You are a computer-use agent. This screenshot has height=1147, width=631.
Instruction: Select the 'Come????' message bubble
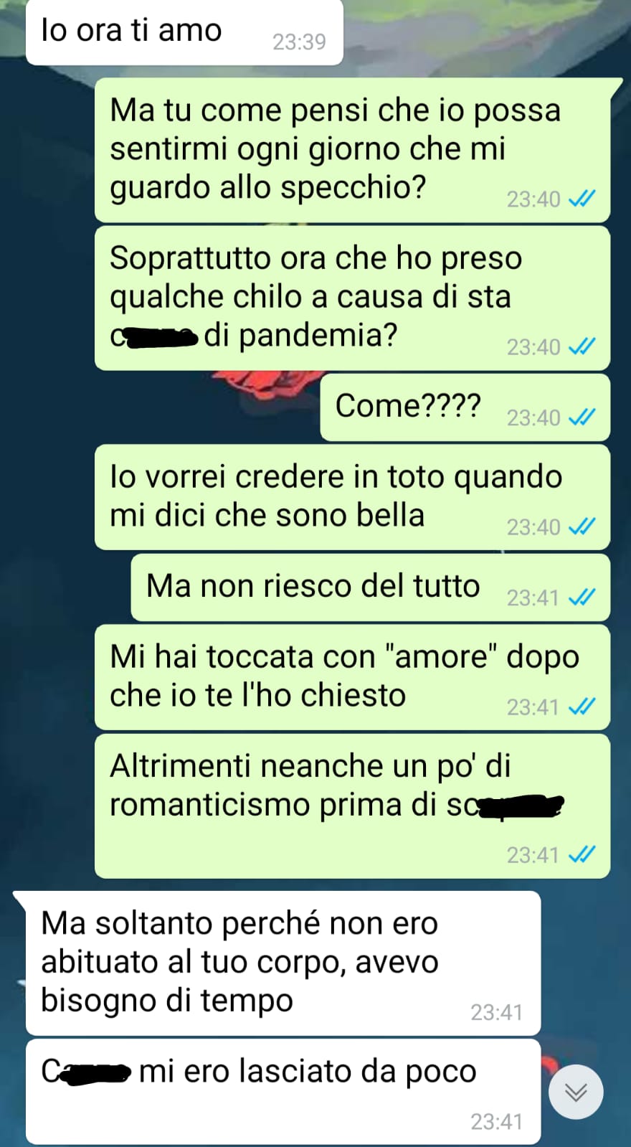[465, 407]
